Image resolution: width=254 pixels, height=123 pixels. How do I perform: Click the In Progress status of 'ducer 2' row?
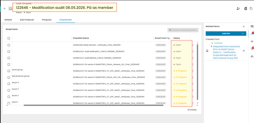pos(180,97)
